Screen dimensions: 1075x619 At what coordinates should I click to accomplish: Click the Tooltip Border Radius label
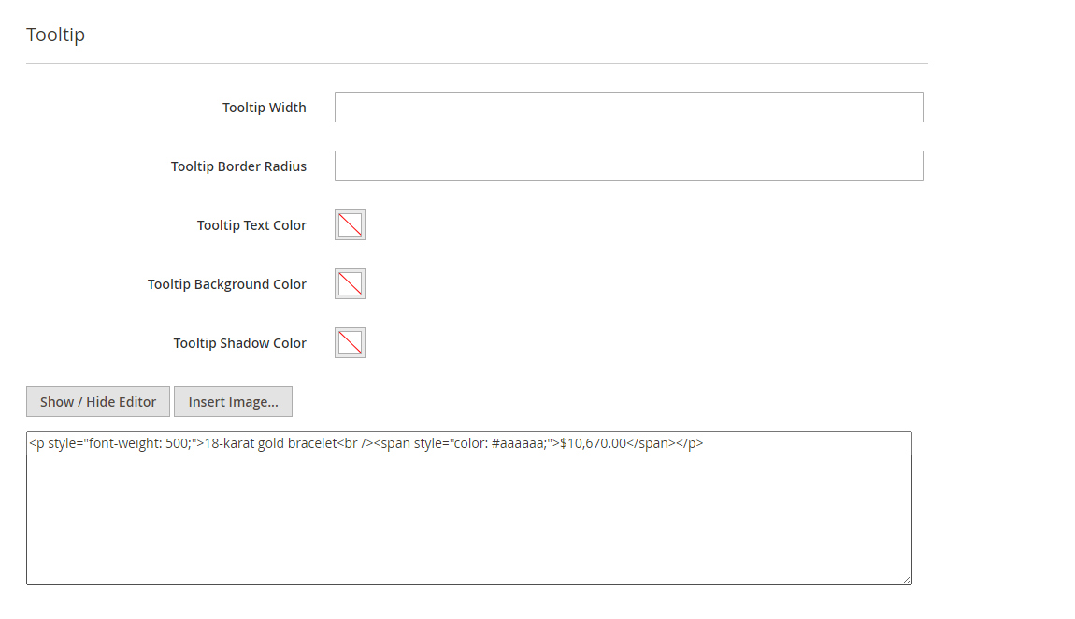[x=238, y=166]
